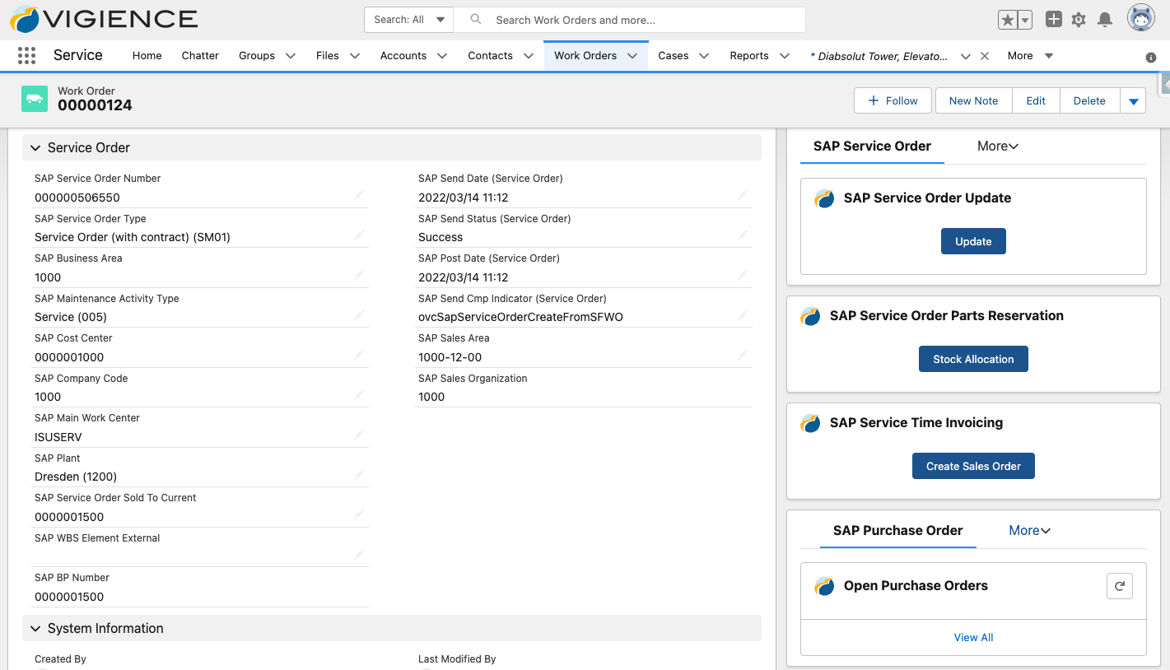Click the global actions plus icon
This screenshot has width=1170, height=670.
click(1053, 20)
